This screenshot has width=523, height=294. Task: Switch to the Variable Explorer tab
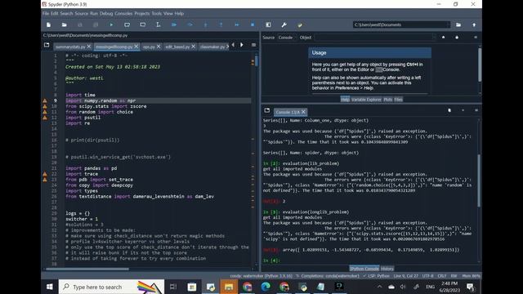(x=366, y=100)
